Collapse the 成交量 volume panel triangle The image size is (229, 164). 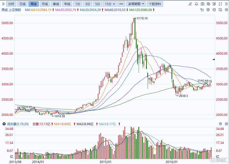pyautogui.click(x=4, y=124)
